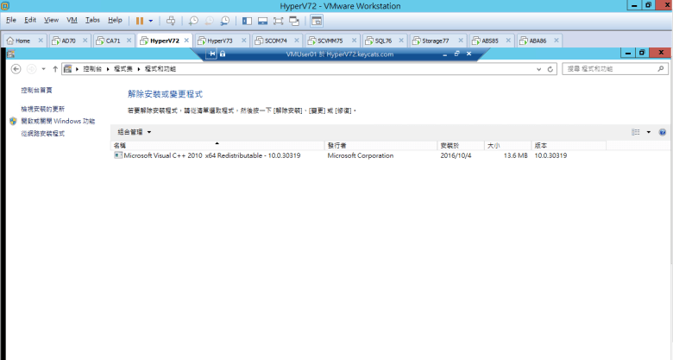Click the 搜尋 程式和功能 search box
This screenshot has height=360, width=673.
(608, 67)
